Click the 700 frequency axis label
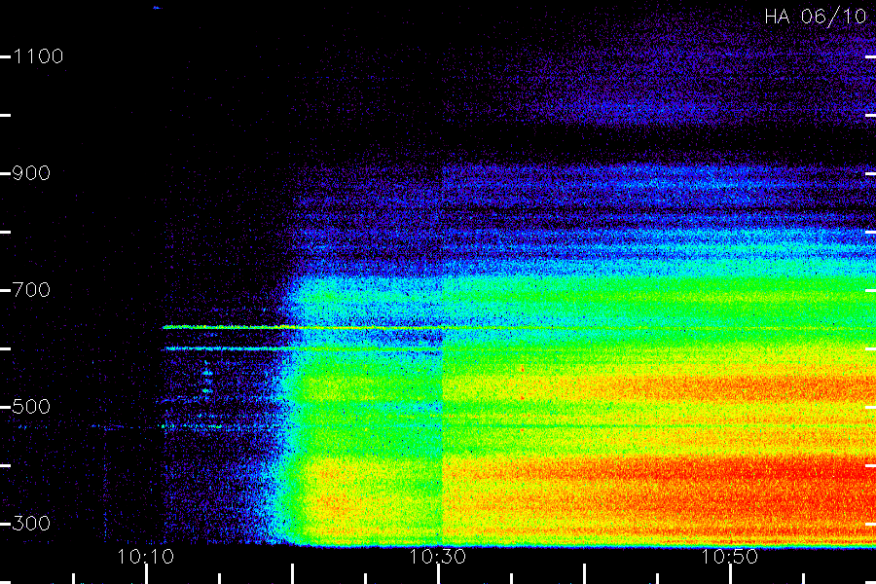The width and height of the screenshot is (876, 584). [31, 290]
